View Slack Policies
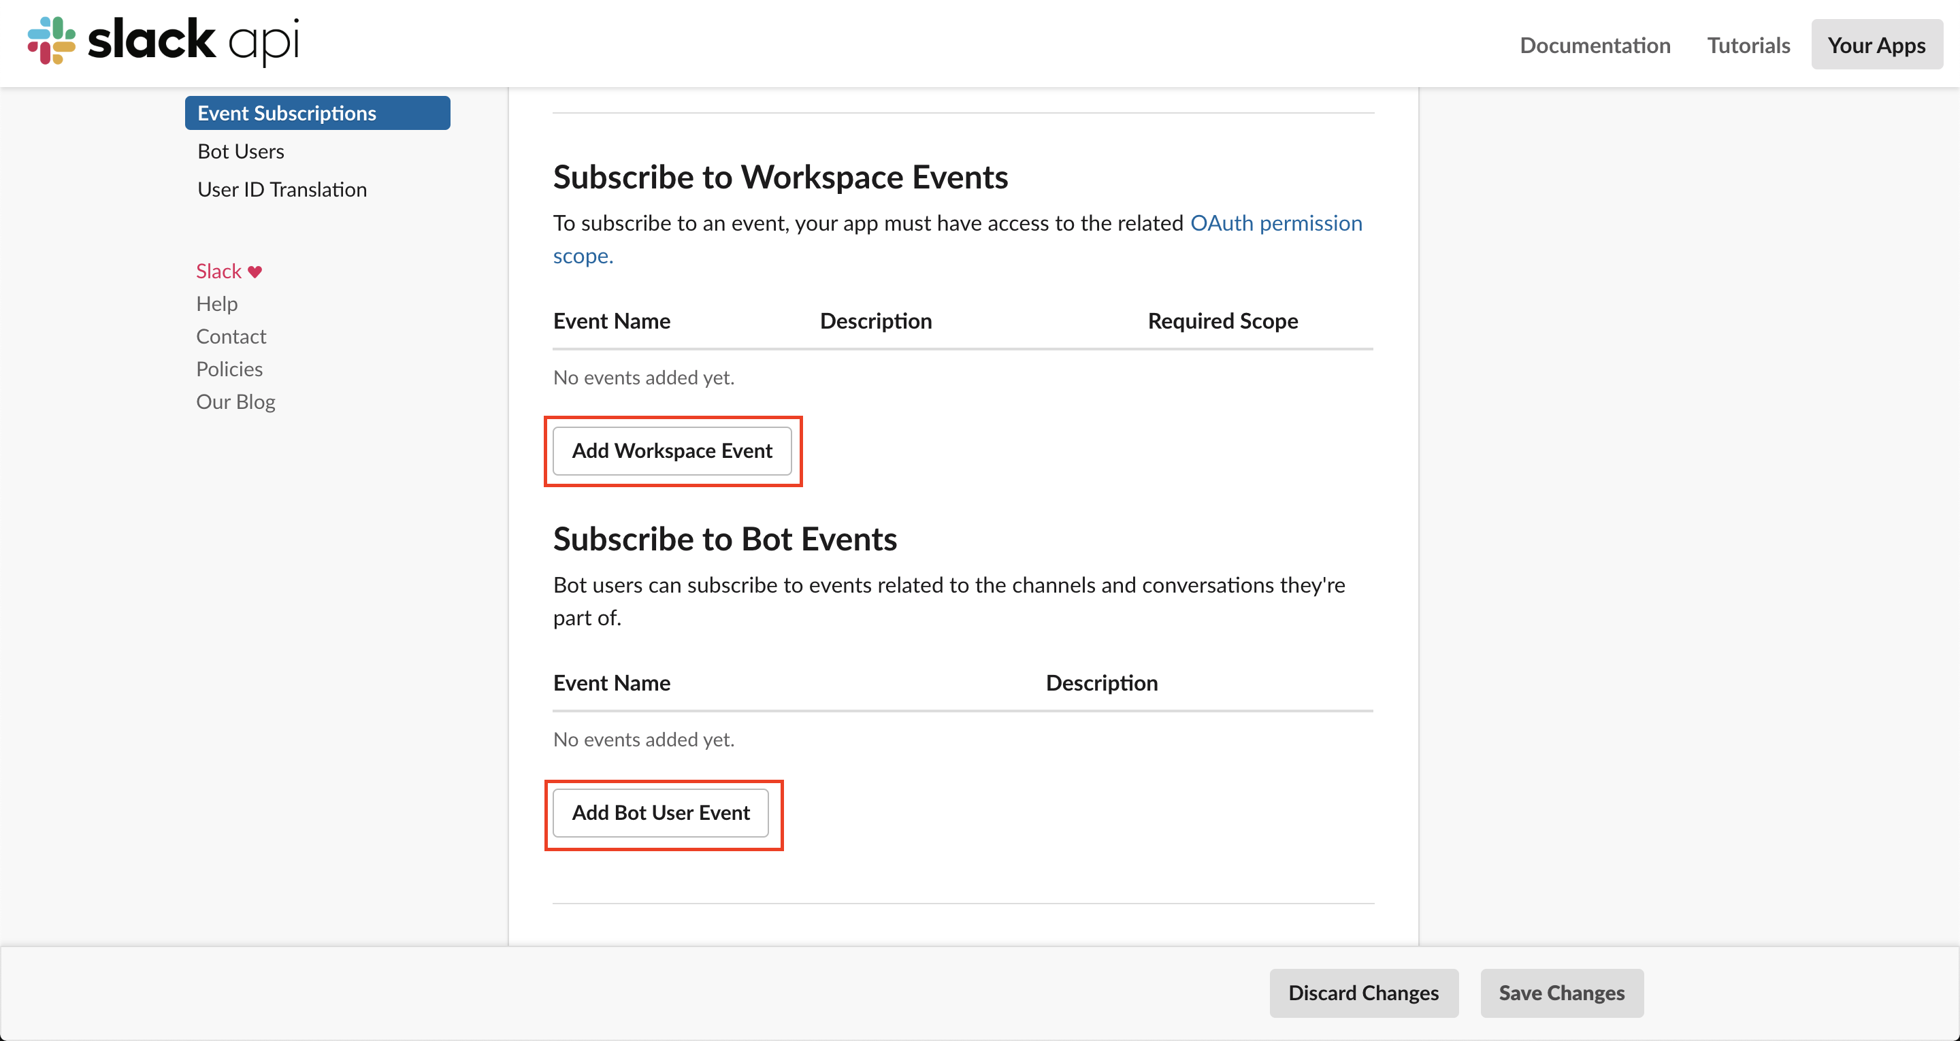 [x=229, y=368]
